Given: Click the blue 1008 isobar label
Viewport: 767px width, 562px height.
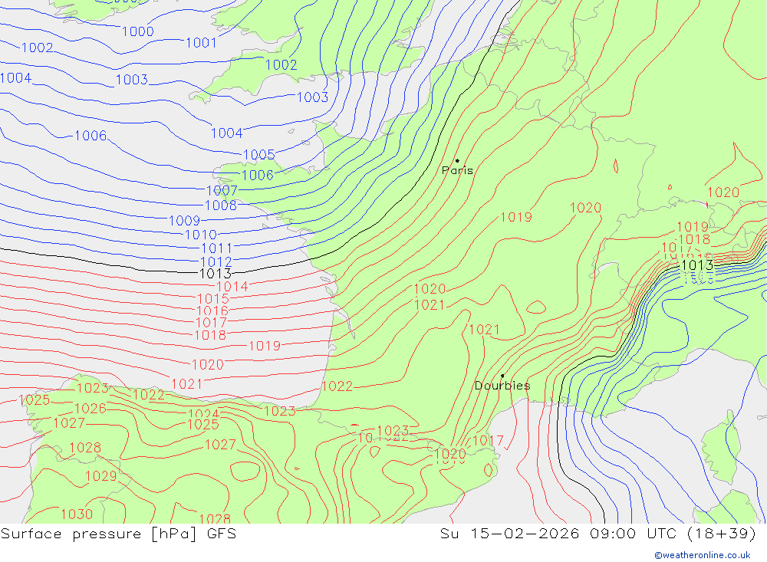Looking at the screenshot, I should tap(221, 205).
